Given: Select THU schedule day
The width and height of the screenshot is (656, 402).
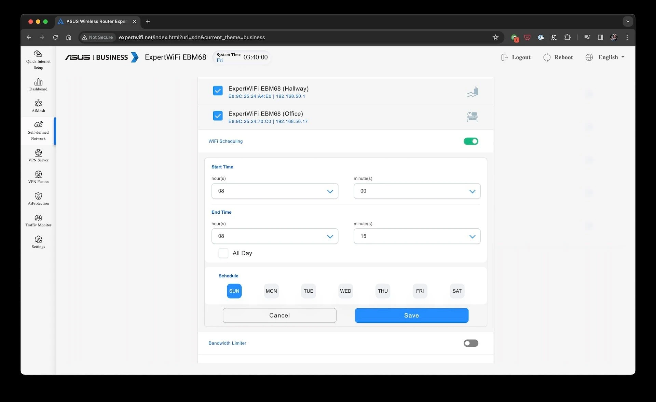Looking at the screenshot, I should point(383,291).
